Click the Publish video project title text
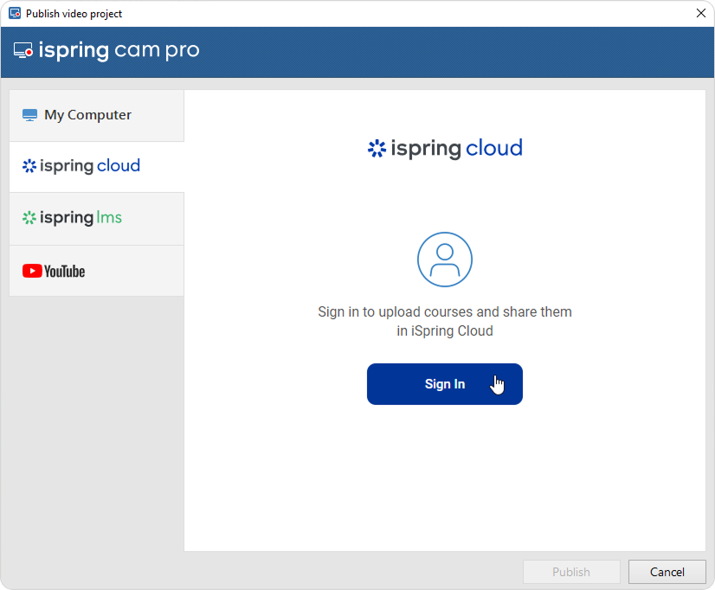Screen dimensions: 715x590 74,14
